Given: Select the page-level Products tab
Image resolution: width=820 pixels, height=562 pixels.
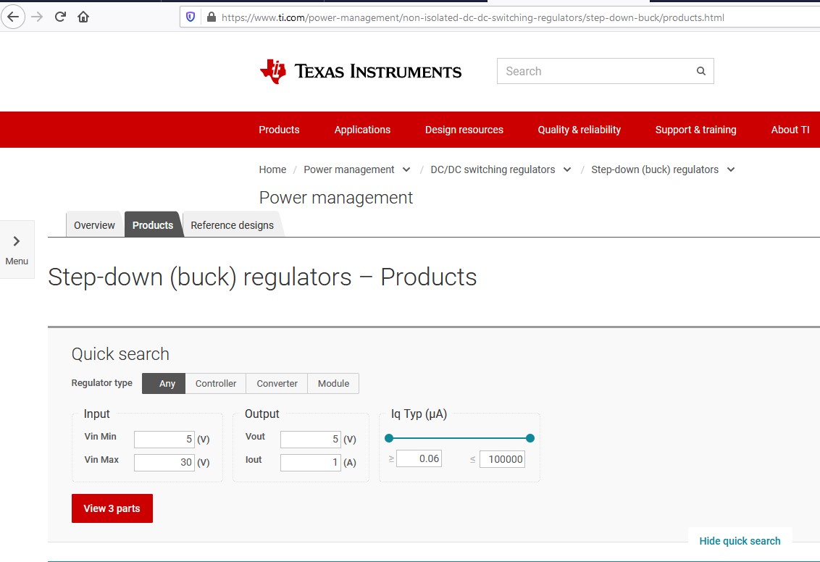Looking at the screenshot, I should pos(153,225).
